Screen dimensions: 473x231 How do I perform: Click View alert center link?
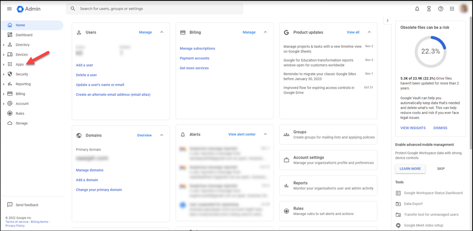[242, 135]
